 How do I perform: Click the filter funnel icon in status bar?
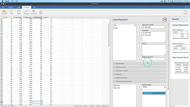click(6, 106)
